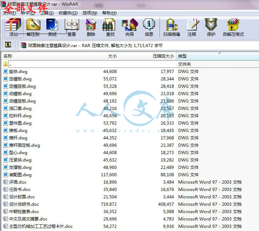
Task: Click the DWG icon of 定模板.dwg
Action: pos(6,79)
